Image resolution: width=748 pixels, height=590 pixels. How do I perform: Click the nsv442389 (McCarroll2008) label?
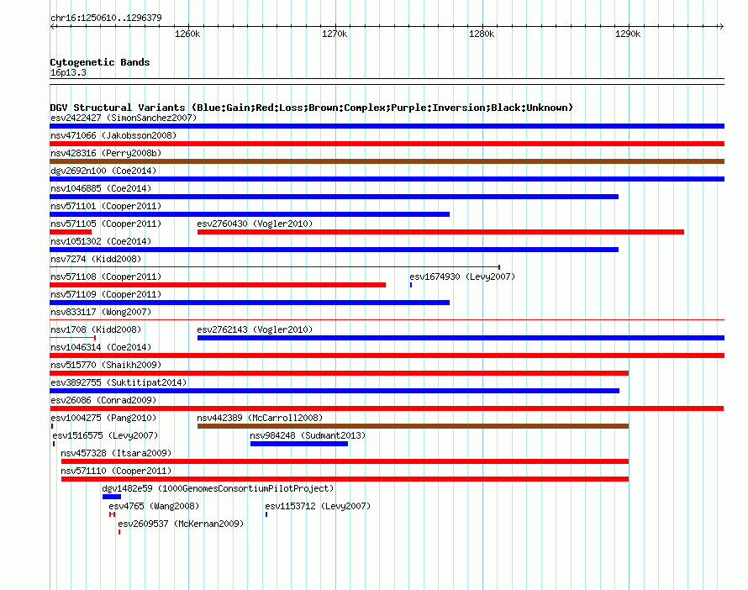pos(260,418)
